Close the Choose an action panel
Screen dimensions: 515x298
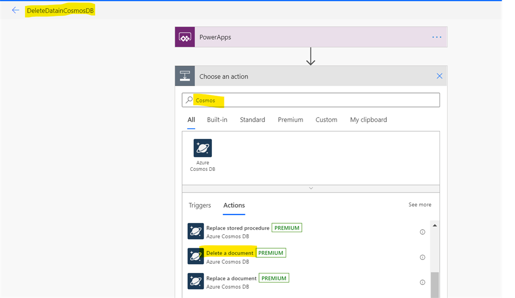coord(440,76)
